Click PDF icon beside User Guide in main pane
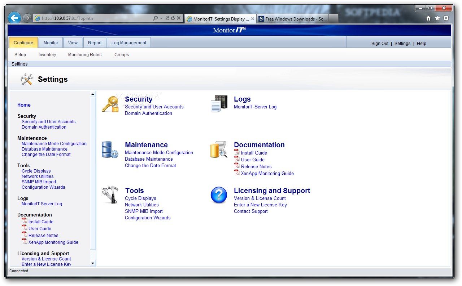The width and height of the screenshot is (462, 286). (x=237, y=159)
